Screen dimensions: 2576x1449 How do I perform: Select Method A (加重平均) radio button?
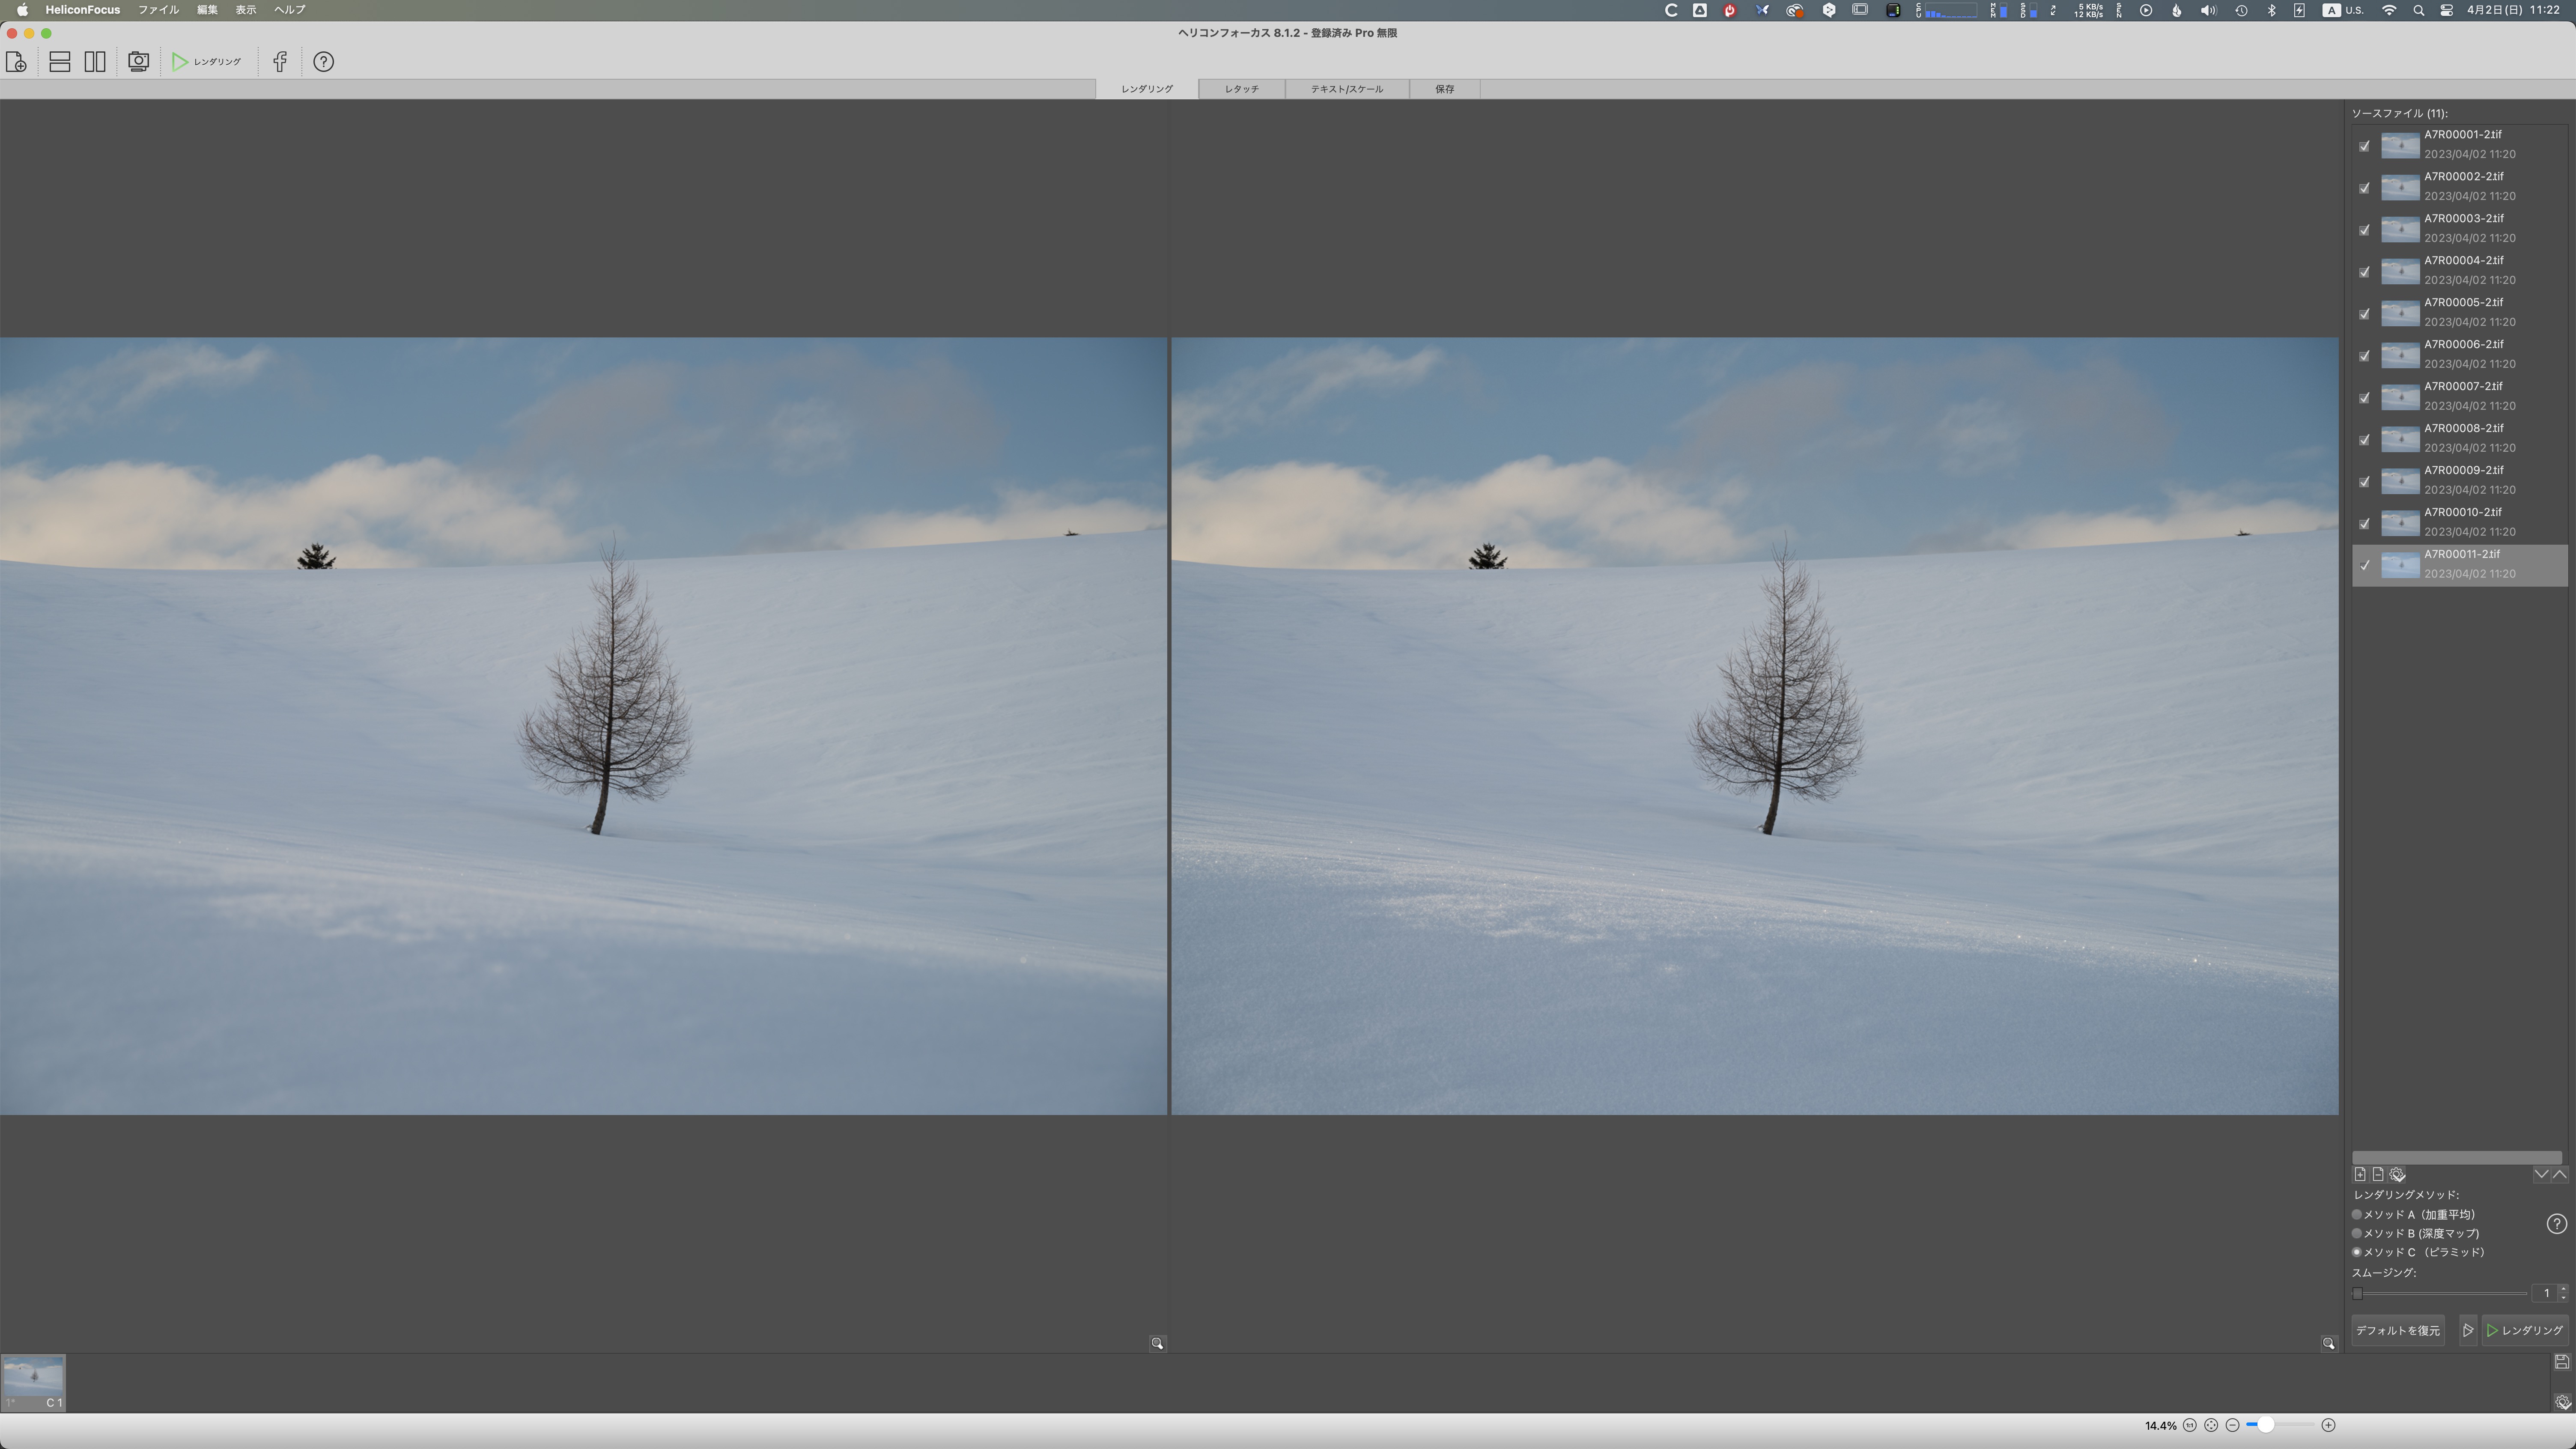coord(2357,1214)
